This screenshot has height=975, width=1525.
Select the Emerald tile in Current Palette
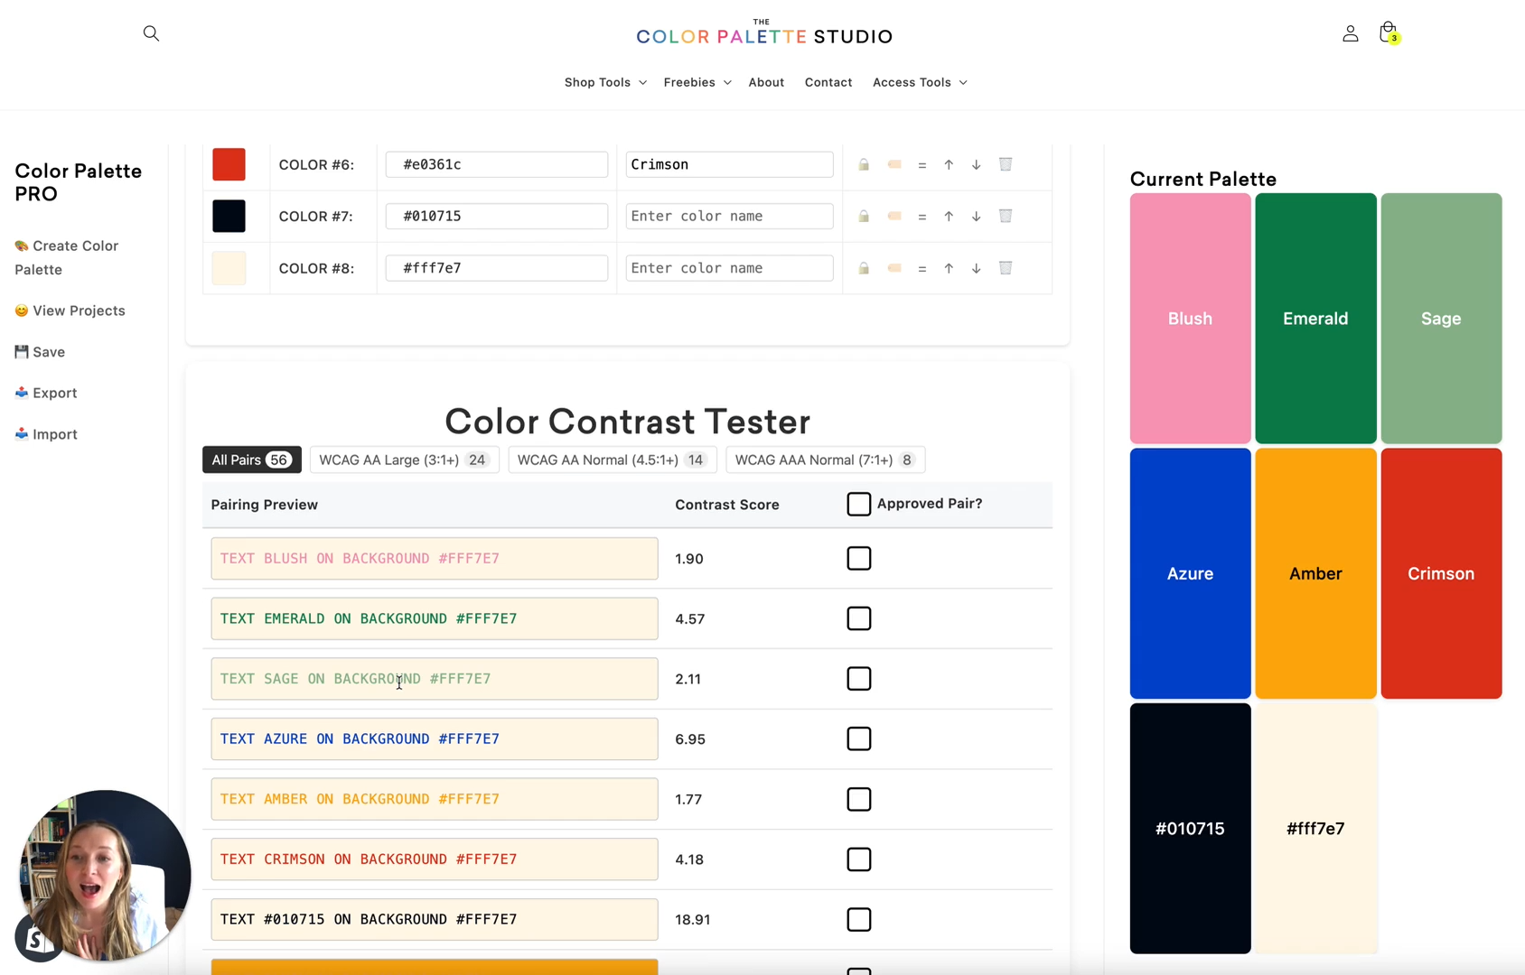[1315, 318]
